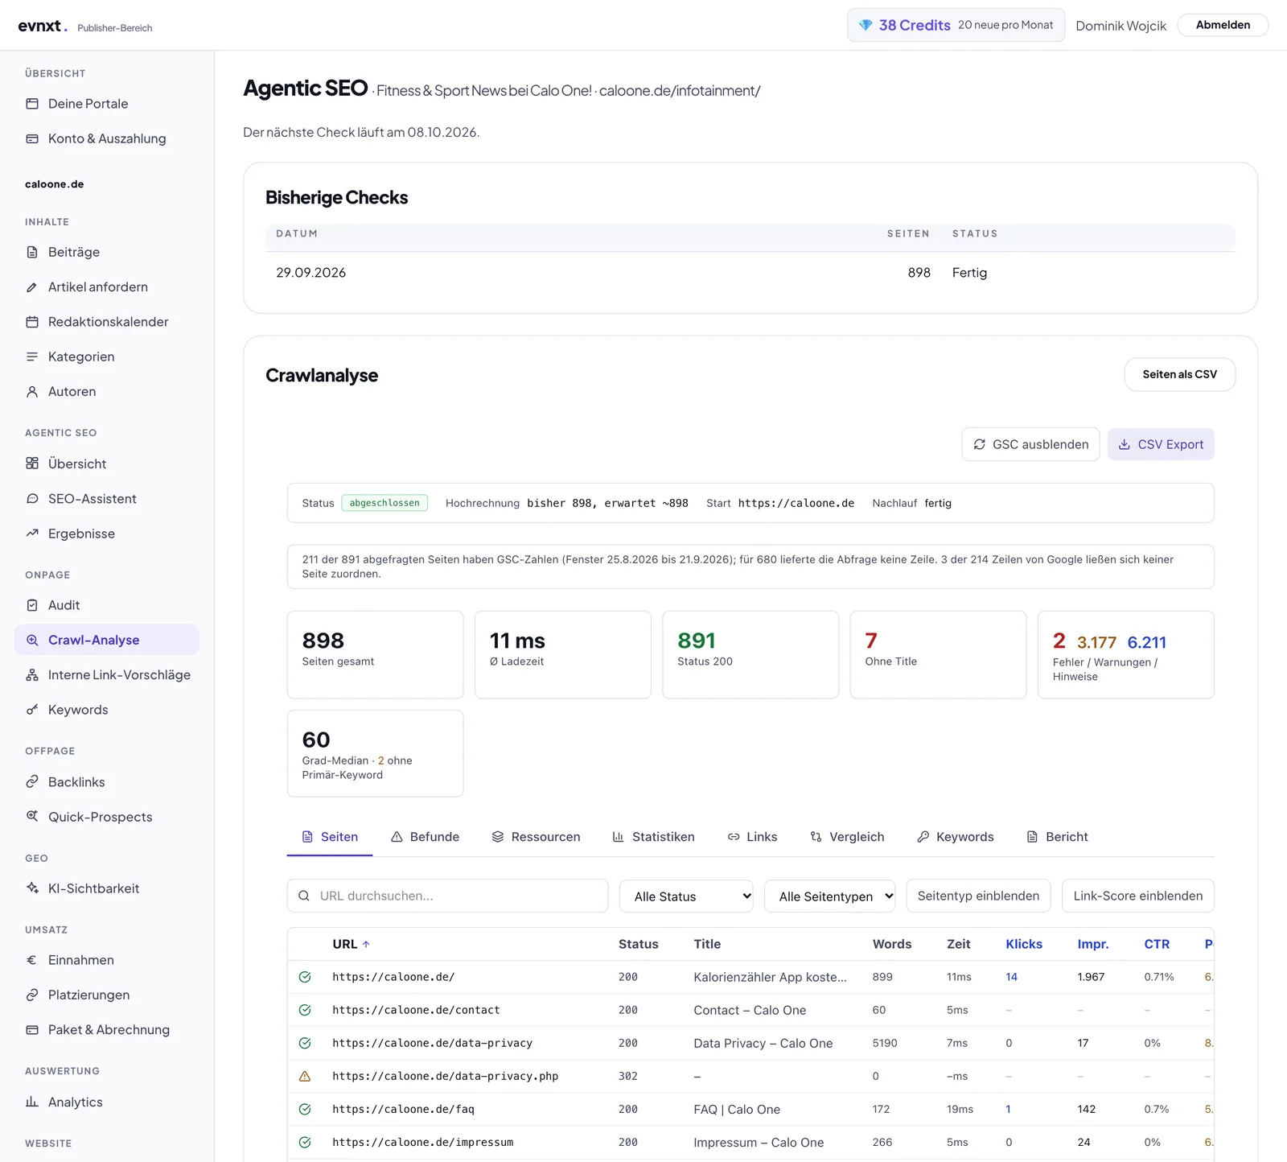Click the Artikel anfordern pencil icon

coord(32,286)
